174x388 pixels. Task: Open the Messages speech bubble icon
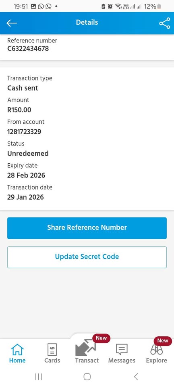pyautogui.click(x=122, y=349)
